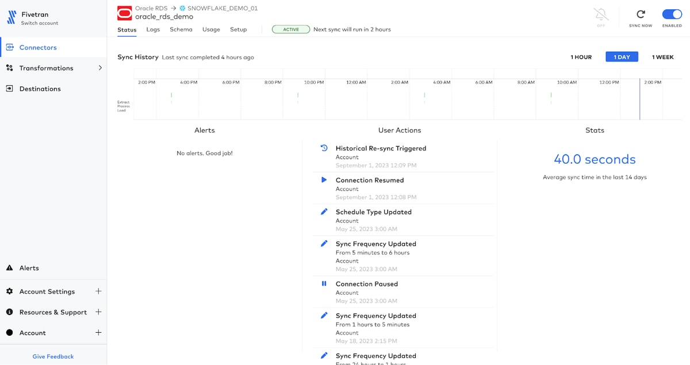Screen dimensions: 690x365
Task: Click the current time marker line in Sync History
Action: (639, 99)
